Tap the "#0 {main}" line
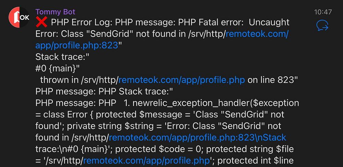The height and width of the screenshot is (167, 343). [x=57, y=68]
